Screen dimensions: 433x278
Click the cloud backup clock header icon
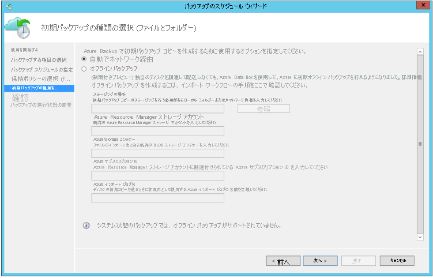pos(17,28)
